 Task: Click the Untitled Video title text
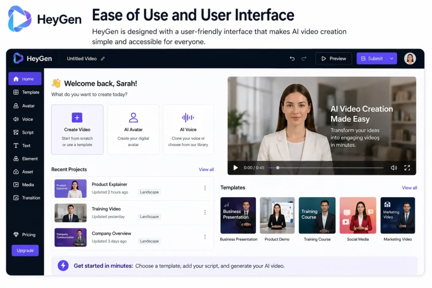(81, 59)
